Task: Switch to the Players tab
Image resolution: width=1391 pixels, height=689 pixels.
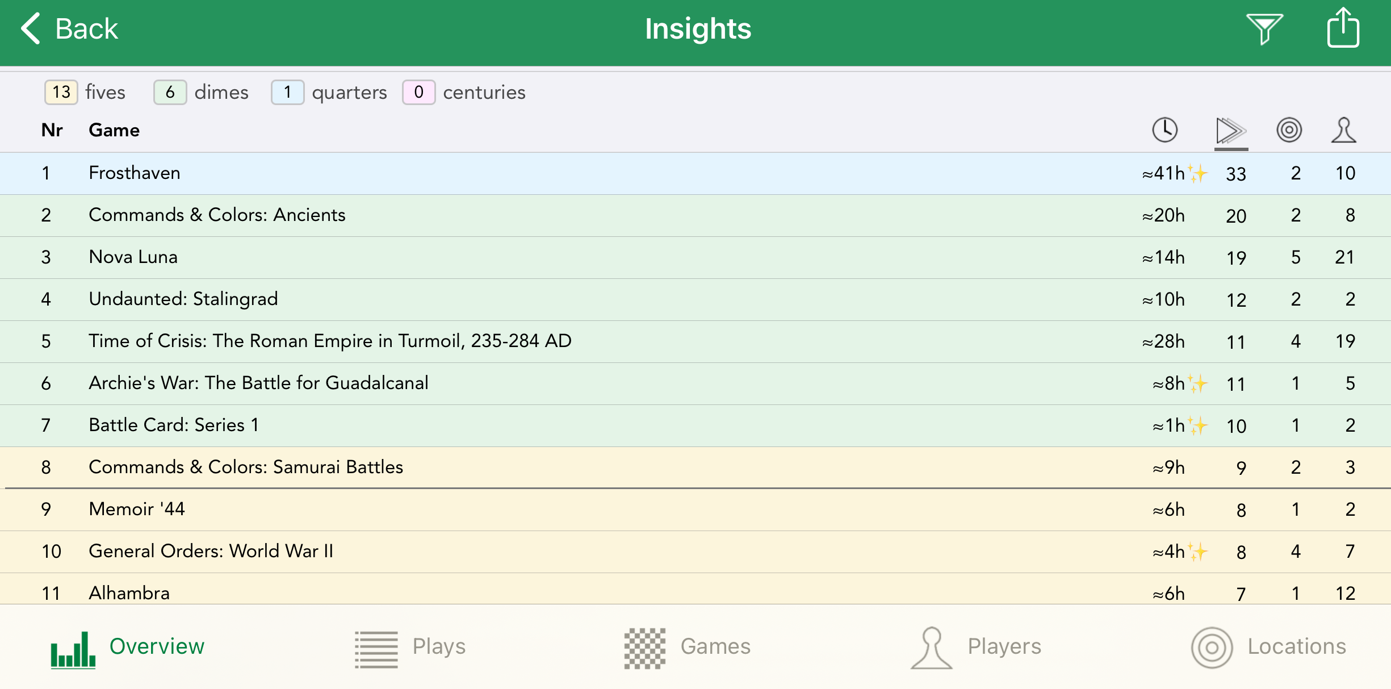Action: (x=976, y=647)
